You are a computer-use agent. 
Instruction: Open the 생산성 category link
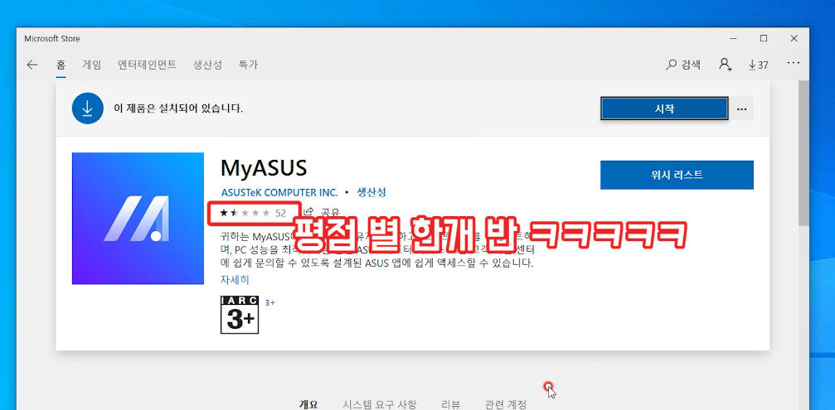(371, 192)
